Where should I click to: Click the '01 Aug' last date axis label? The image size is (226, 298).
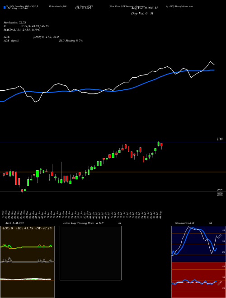161,214
